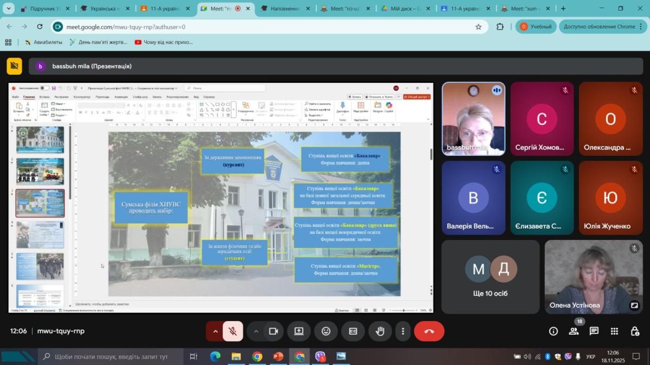Image resolution: width=650 pixels, height=365 pixels.
Task: Expand video settings arrow beside camera
Action: click(256, 331)
